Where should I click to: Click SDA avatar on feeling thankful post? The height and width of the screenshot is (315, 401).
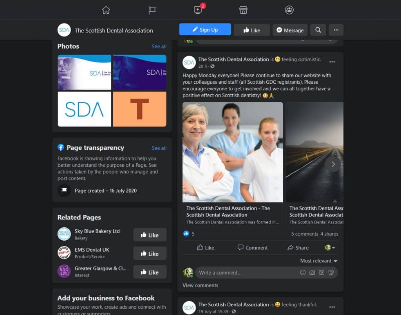[x=189, y=308]
